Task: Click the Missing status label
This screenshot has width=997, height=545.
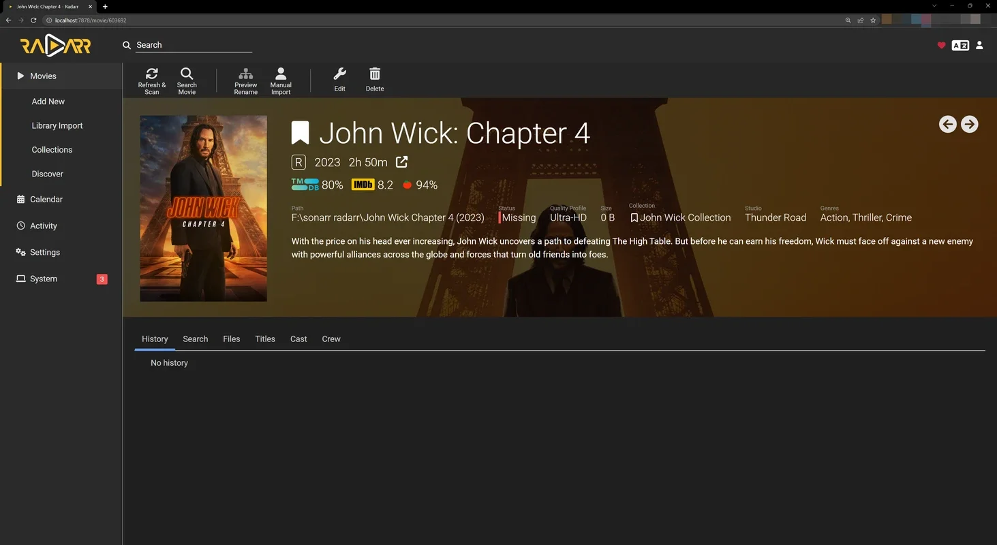Action: (x=519, y=217)
